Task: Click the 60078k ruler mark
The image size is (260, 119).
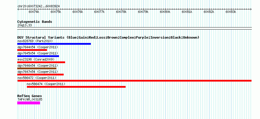Action: [x=121, y=12]
